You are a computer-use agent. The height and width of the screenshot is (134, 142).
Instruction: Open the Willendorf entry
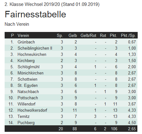[x=27, y=104]
